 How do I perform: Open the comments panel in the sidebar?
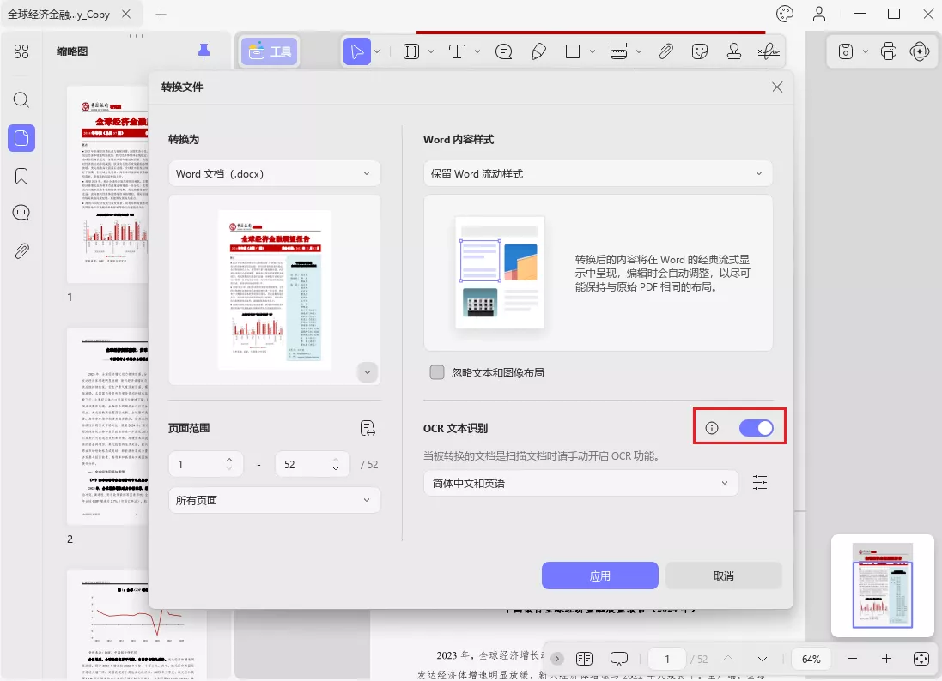[x=21, y=213]
